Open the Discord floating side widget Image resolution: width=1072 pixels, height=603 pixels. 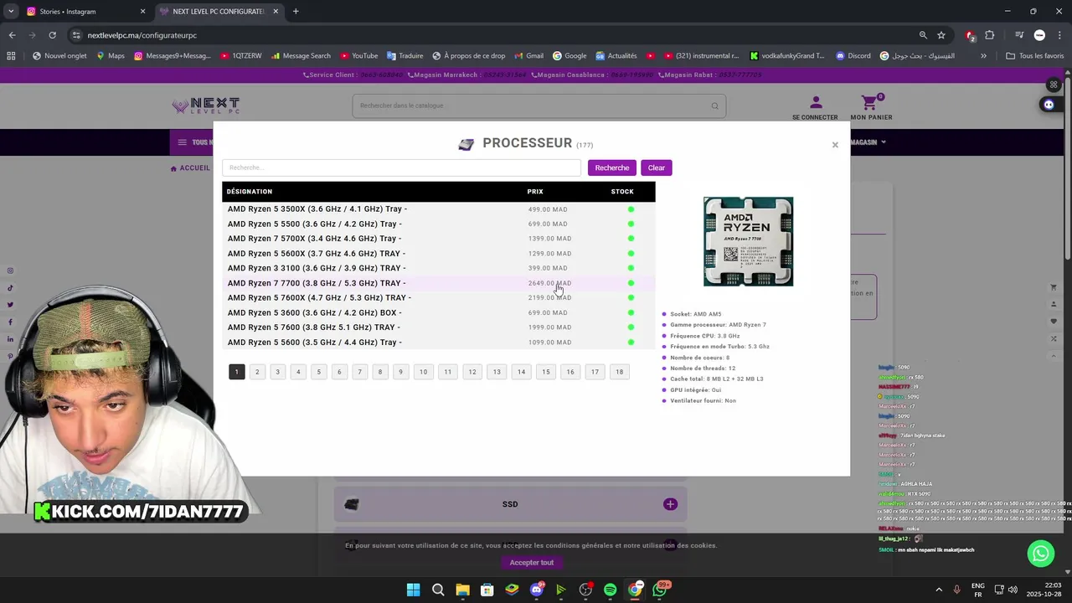(1049, 105)
